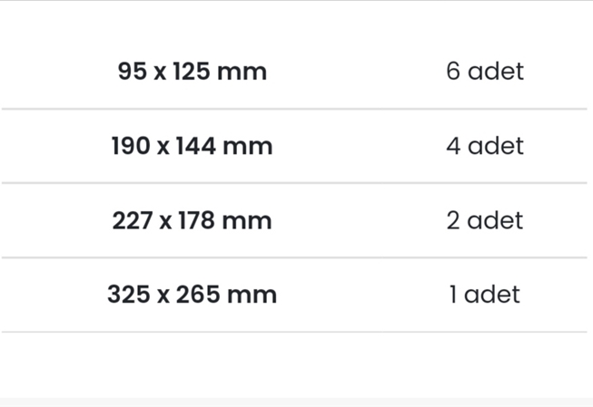This screenshot has width=593, height=407.
Task: Click the number 178 in third row
Action: 197,219
